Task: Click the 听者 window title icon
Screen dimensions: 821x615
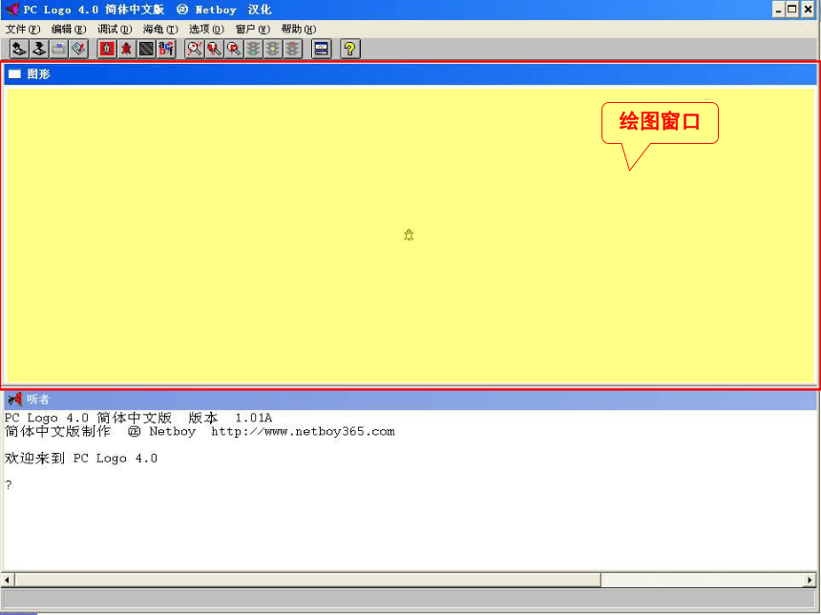Action: coord(15,399)
